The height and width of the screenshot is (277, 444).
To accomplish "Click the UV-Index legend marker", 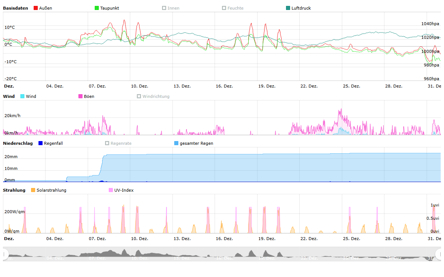I will 111,190.
